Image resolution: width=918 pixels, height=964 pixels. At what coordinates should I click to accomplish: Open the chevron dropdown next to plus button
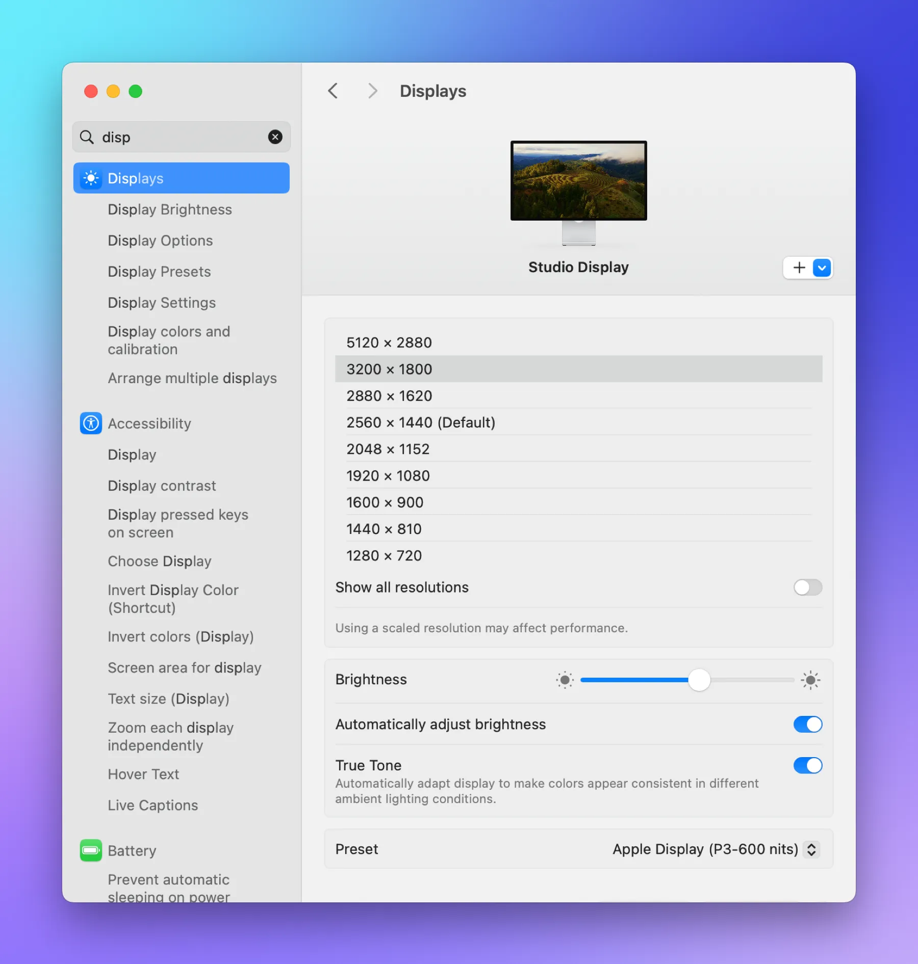(x=821, y=267)
